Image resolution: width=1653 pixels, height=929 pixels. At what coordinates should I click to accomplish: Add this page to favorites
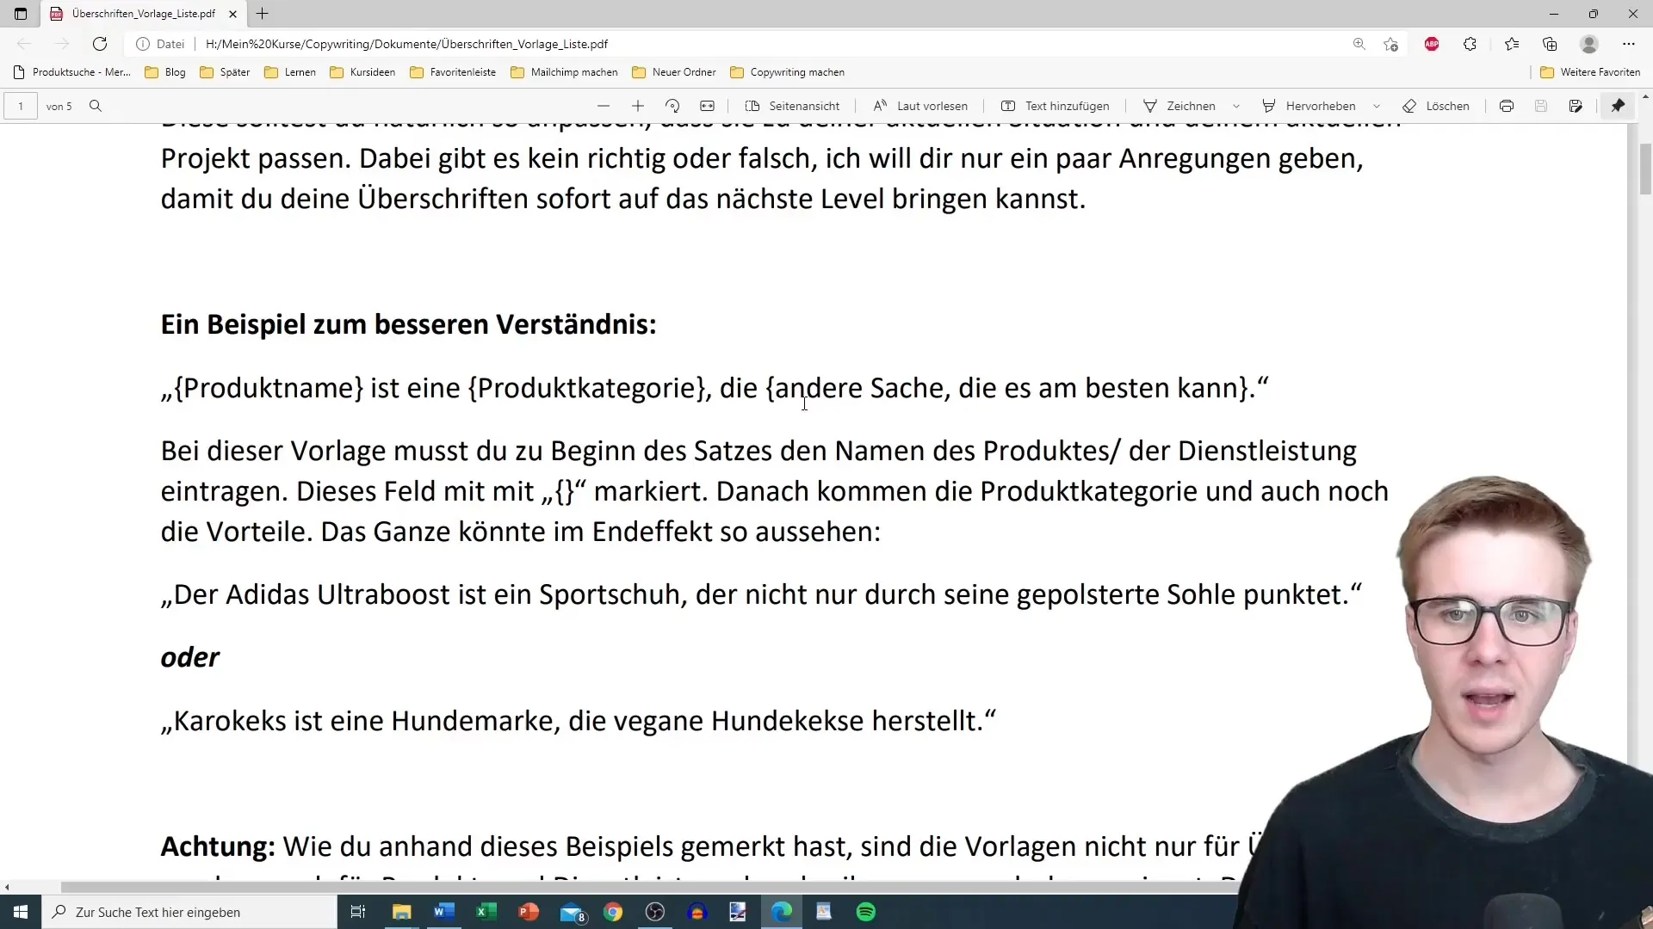point(1390,44)
